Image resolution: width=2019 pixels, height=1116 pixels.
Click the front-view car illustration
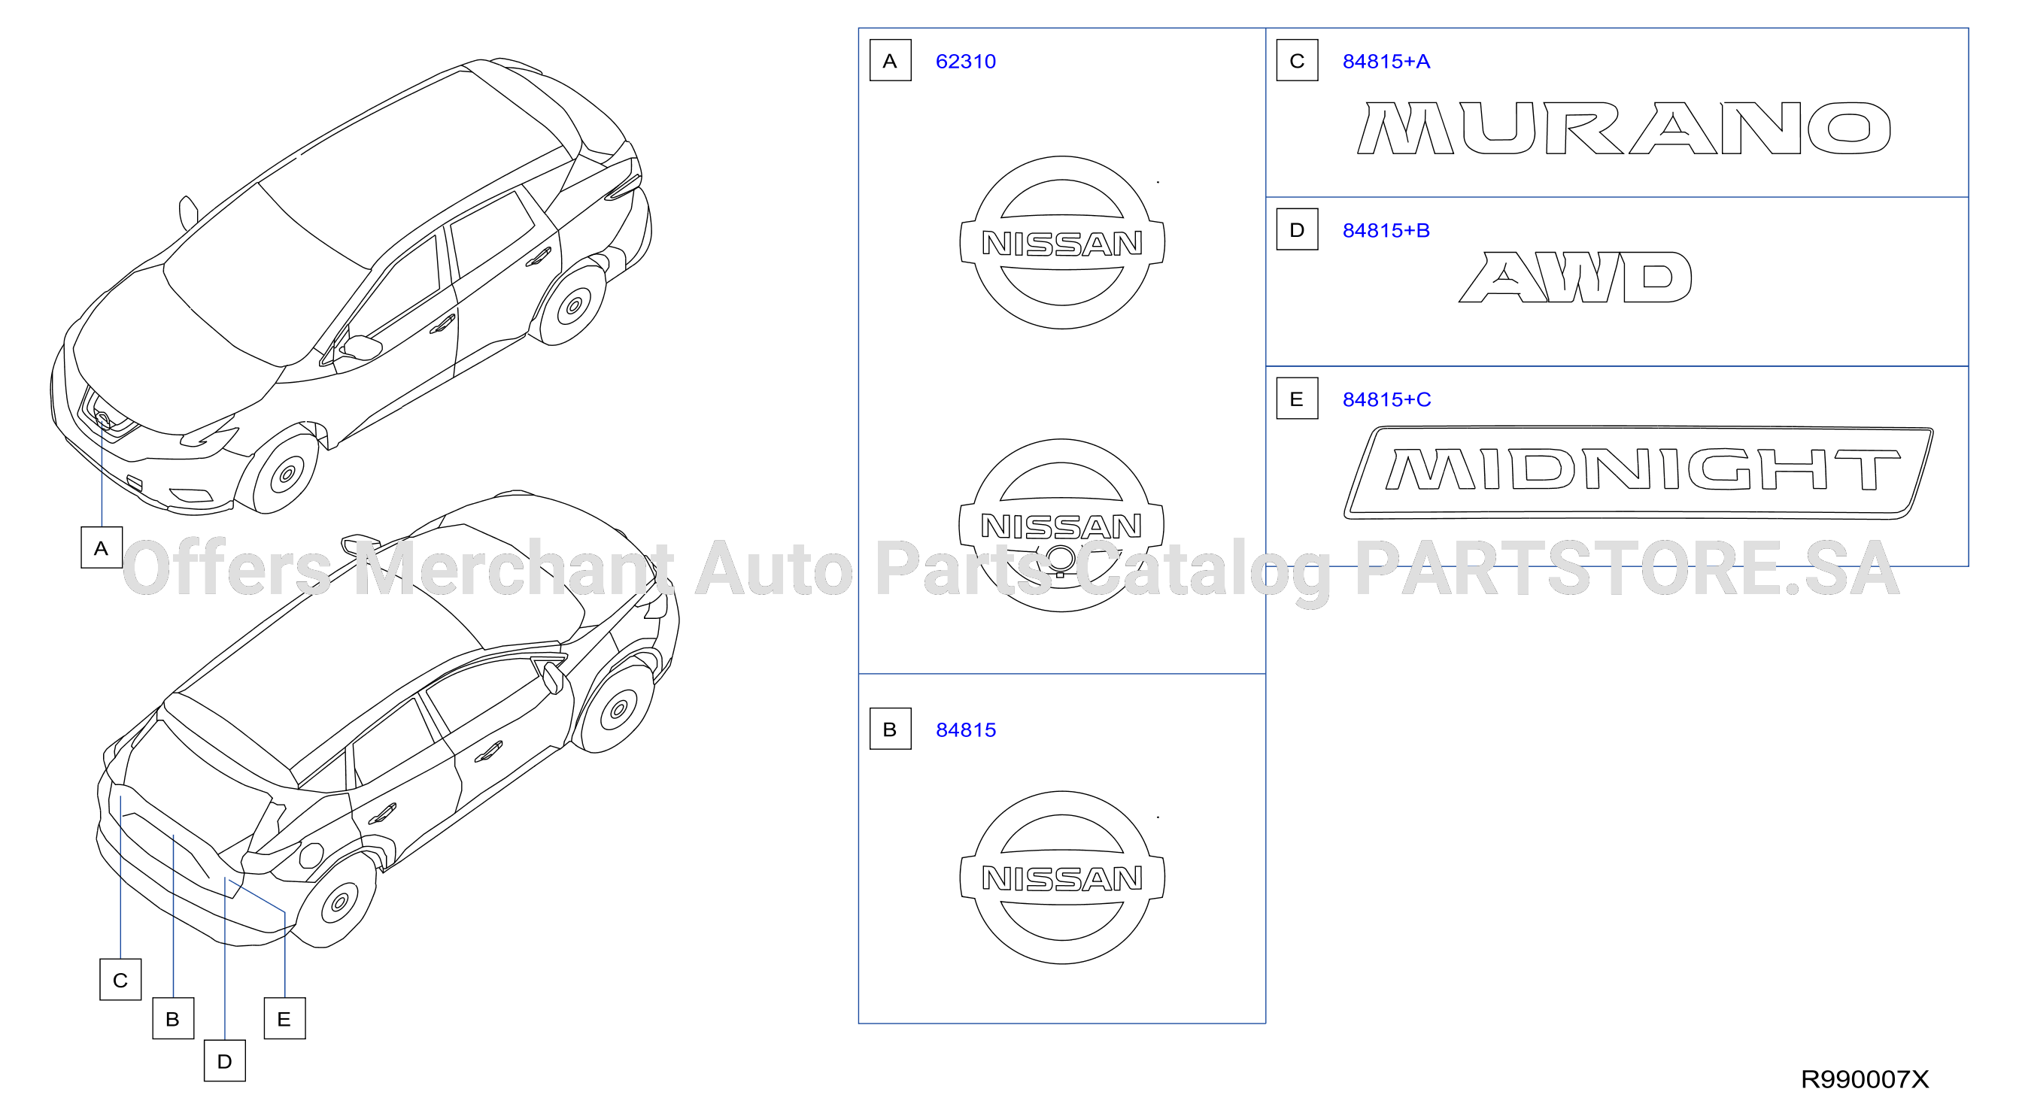coord(351,286)
